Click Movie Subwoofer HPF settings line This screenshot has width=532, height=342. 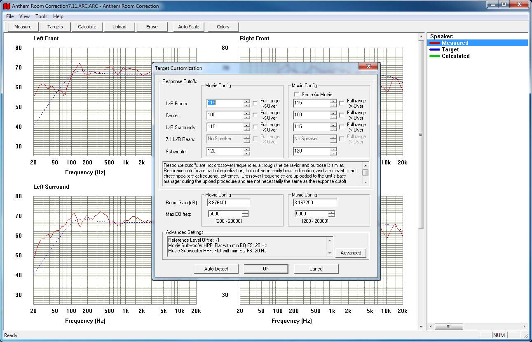[x=217, y=245]
